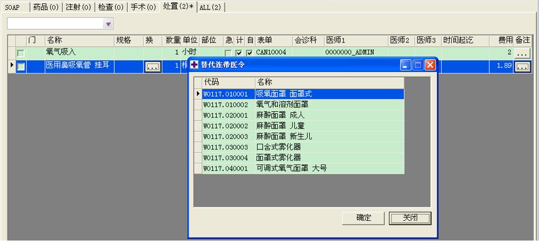This screenshot has height=241, width=539.
Task: Choose 可调式氧气面罩 大号 row
Action: 291,168
